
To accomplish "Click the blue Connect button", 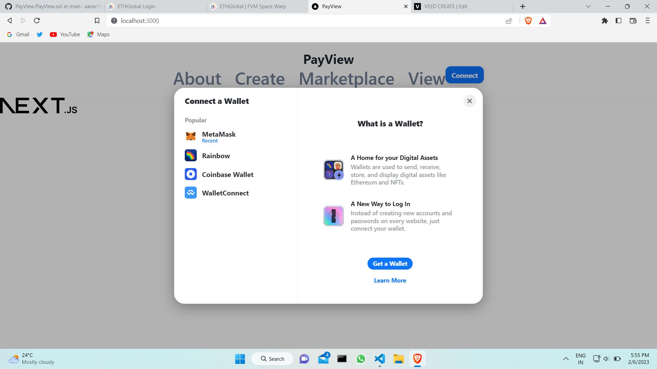I will pyautogui.click(x=464, y=75).
